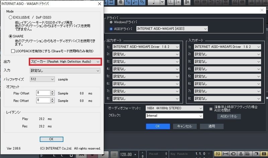Select the ASIOドライバ radio button

pos(111,29)
